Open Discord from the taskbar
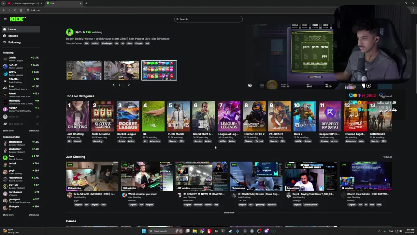Image resolution: width=417 pixels, height=235 pixels. [x=266, y=231]
